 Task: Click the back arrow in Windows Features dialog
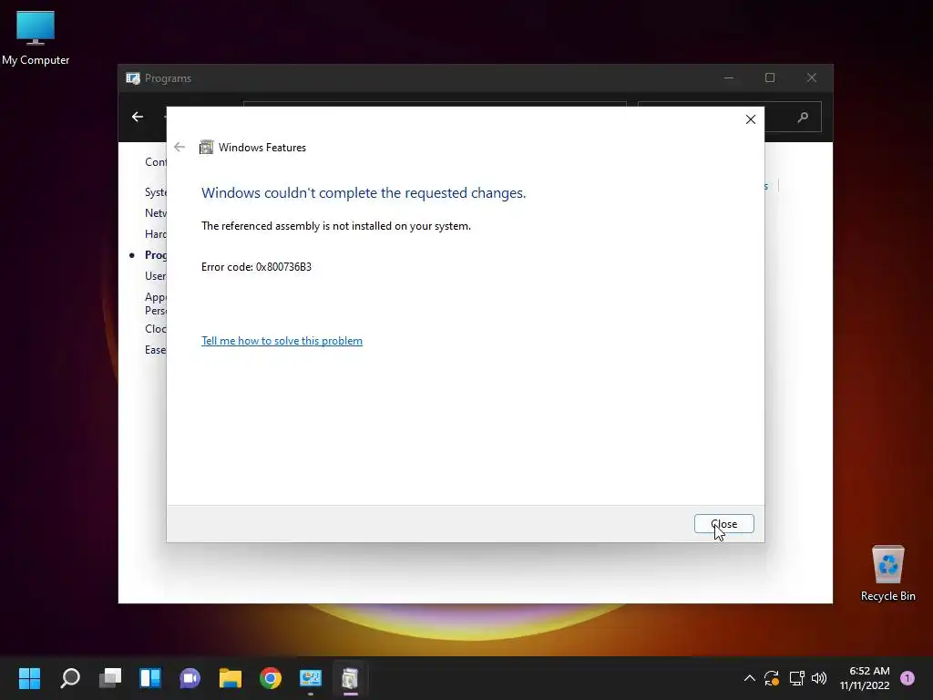tap(179, 147)
